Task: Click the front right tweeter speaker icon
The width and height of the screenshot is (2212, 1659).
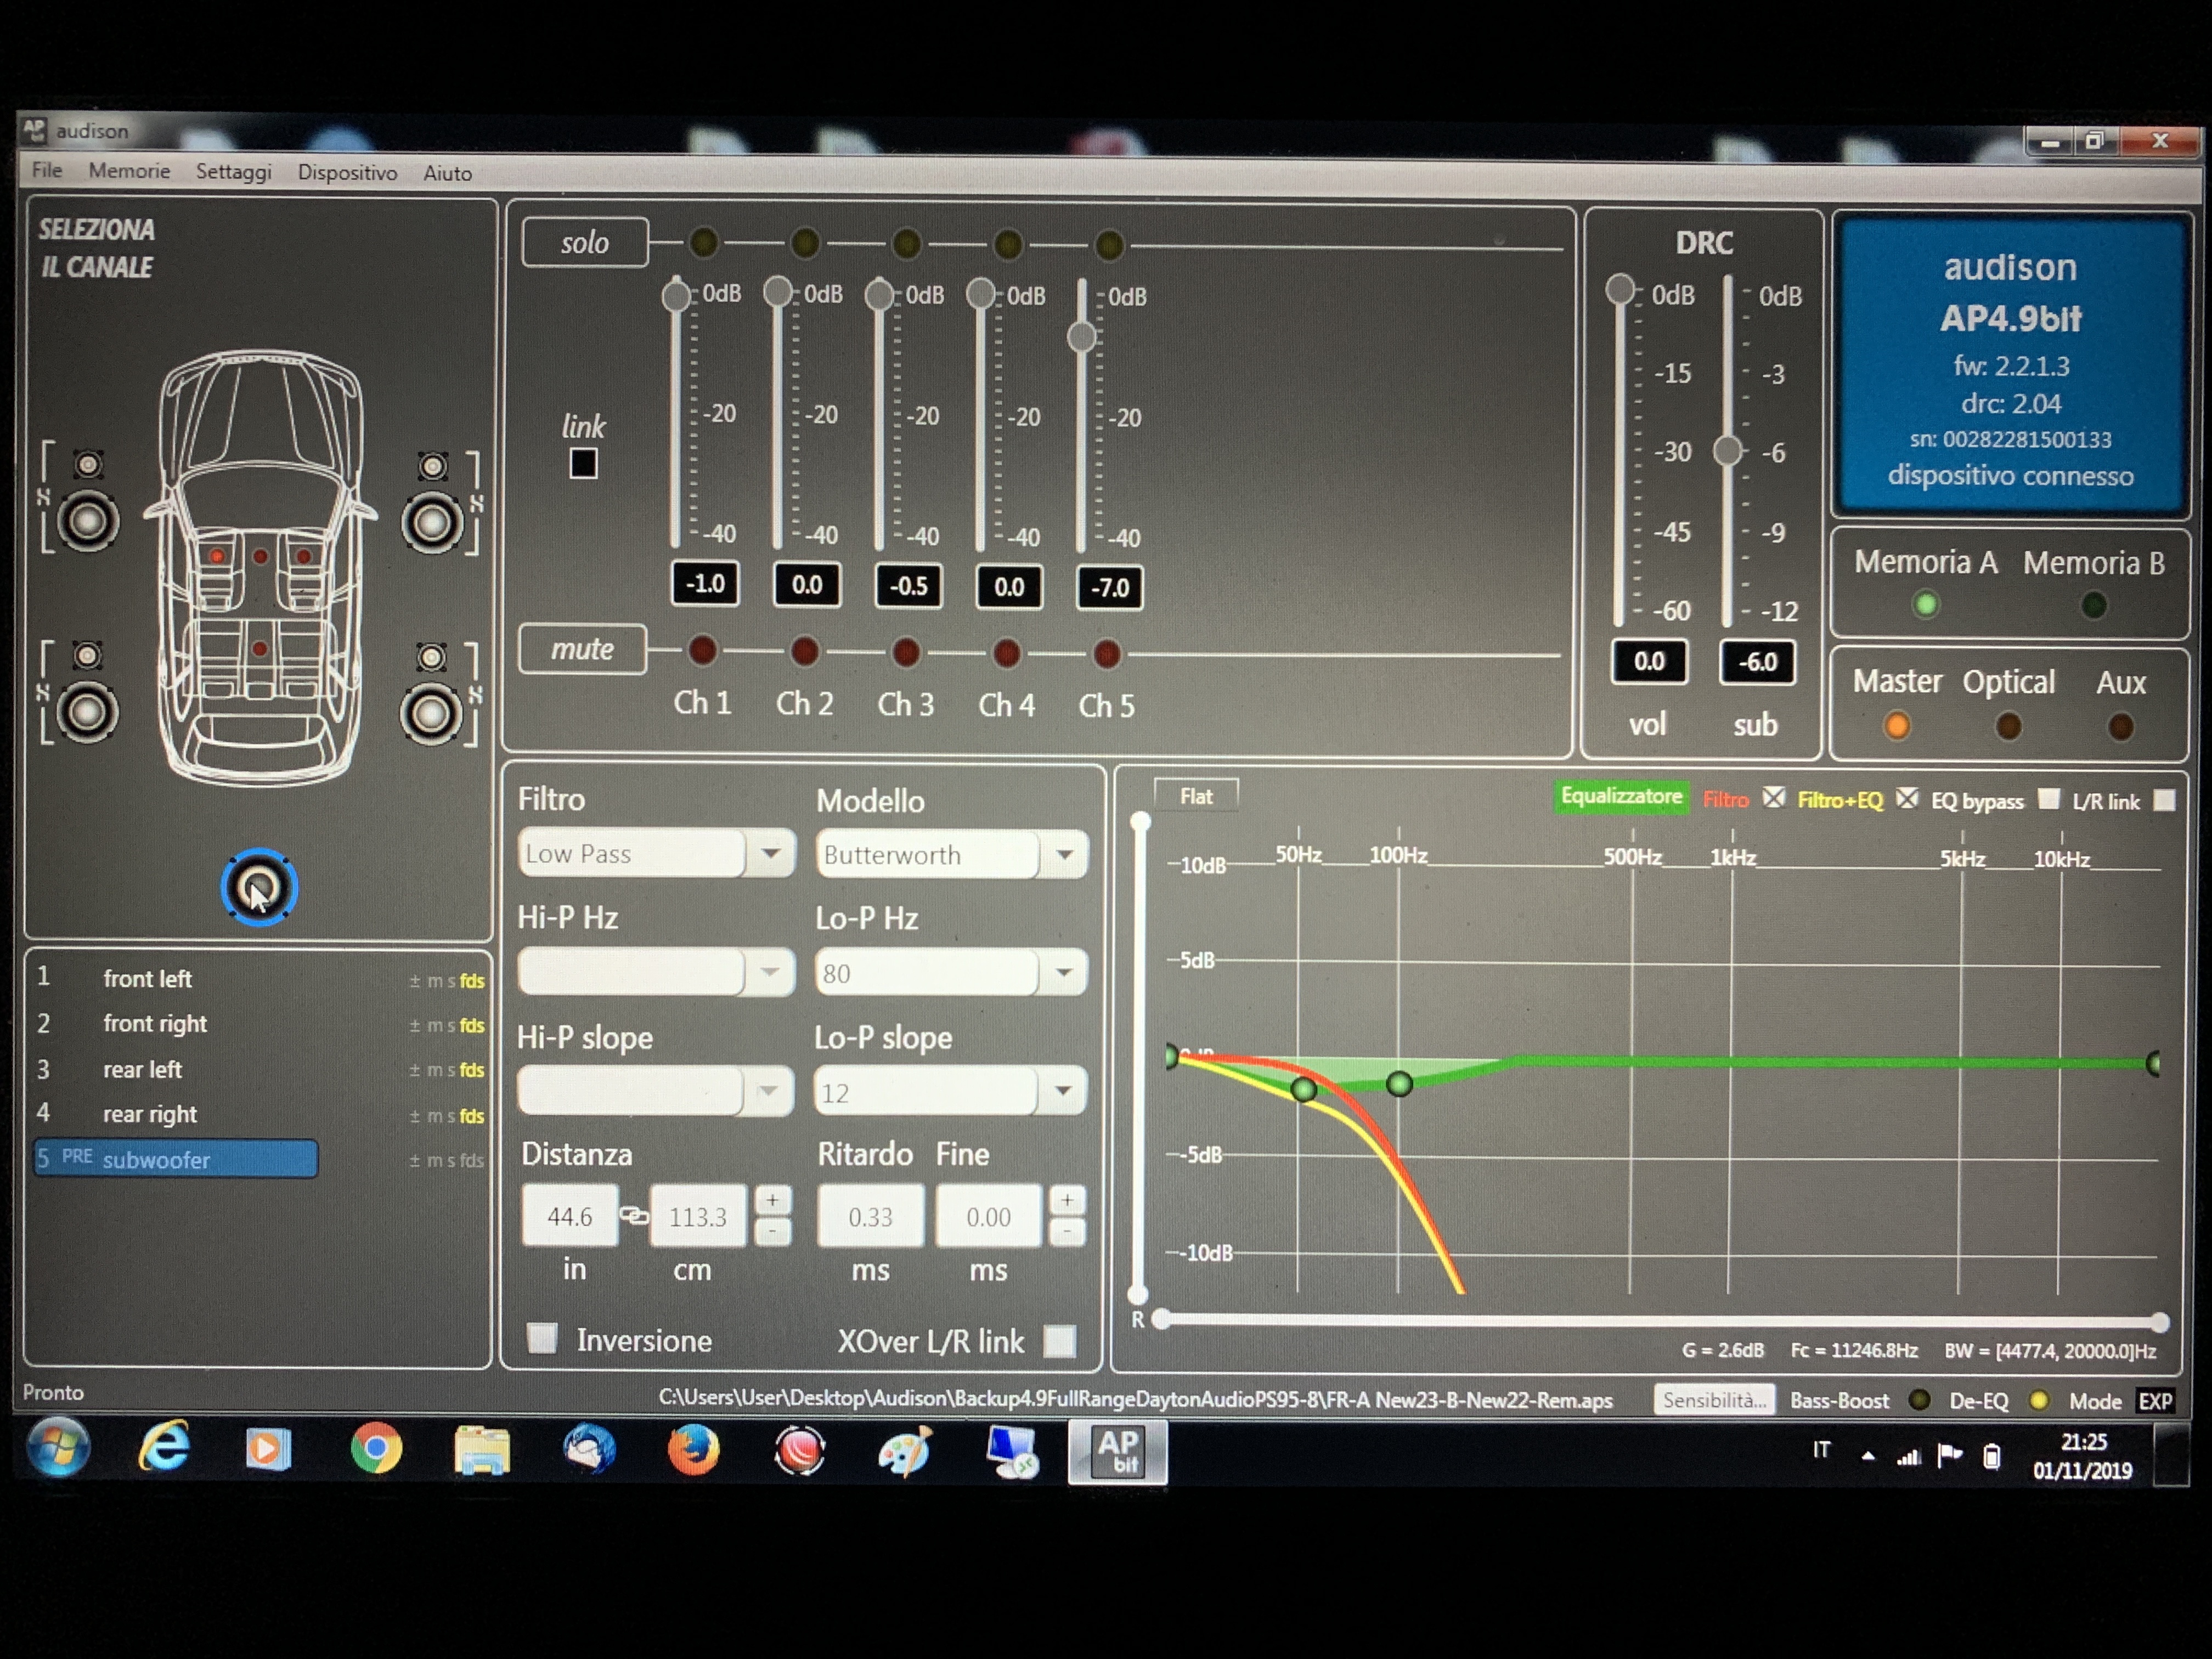Action: point(433,466)
